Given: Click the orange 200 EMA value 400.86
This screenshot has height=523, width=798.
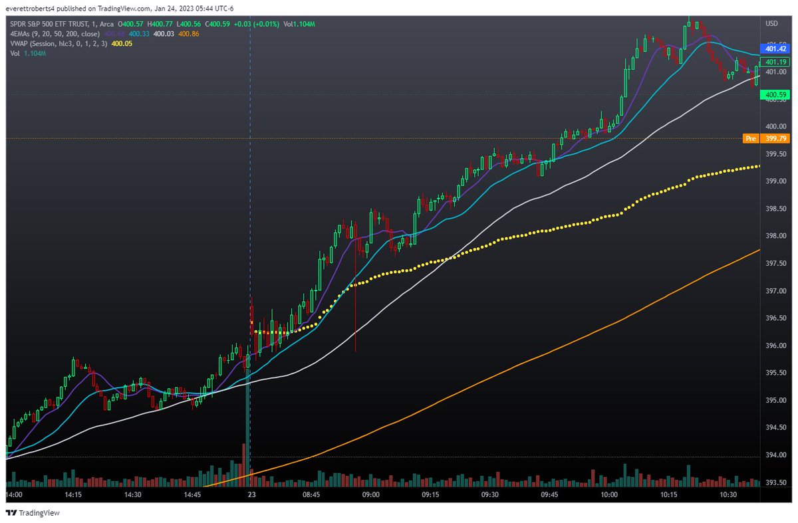Looking at the screenshot, I should click(x=190, y=33).
